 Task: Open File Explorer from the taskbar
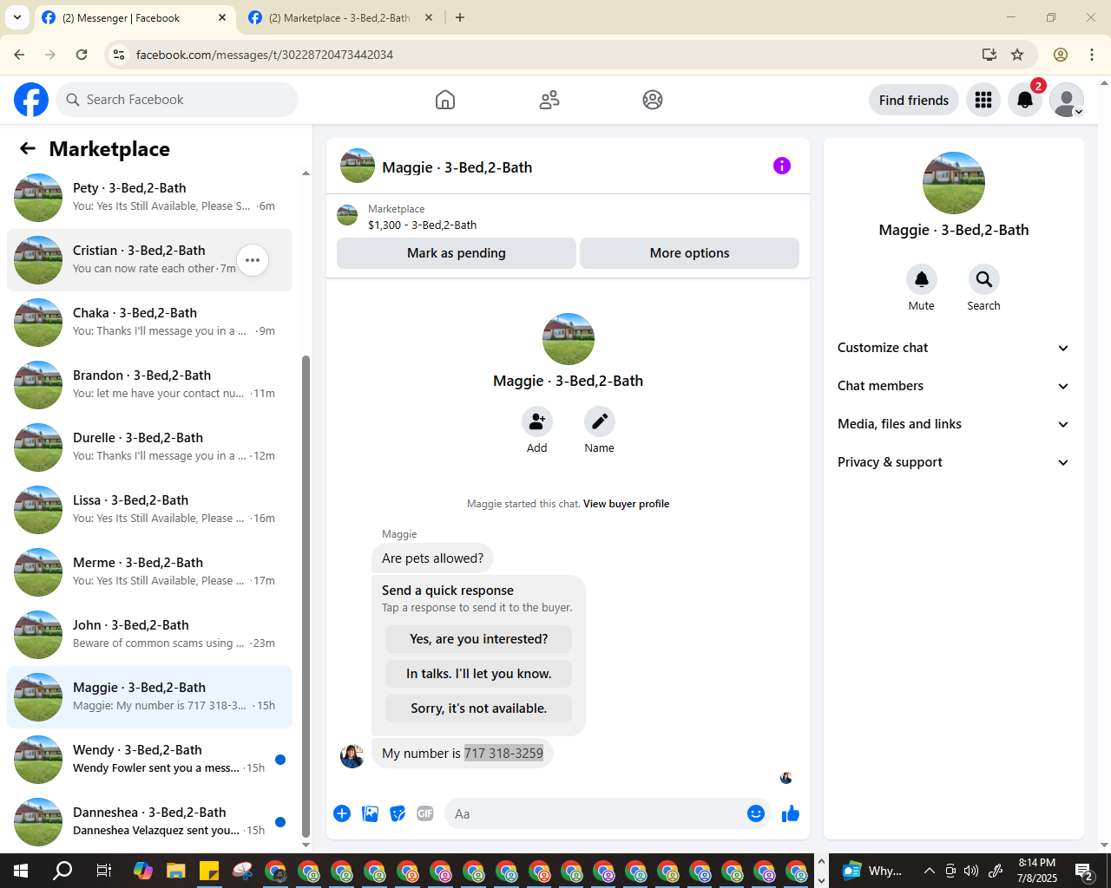tap(176, 871)
